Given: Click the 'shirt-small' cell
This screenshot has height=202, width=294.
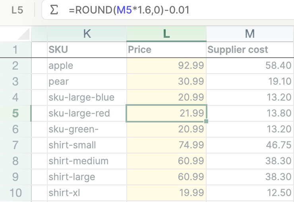Looking at the screenshot, I should point(87,145).
